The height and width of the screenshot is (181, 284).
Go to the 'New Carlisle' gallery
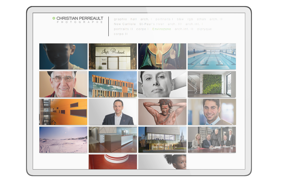tap(125, 24)
